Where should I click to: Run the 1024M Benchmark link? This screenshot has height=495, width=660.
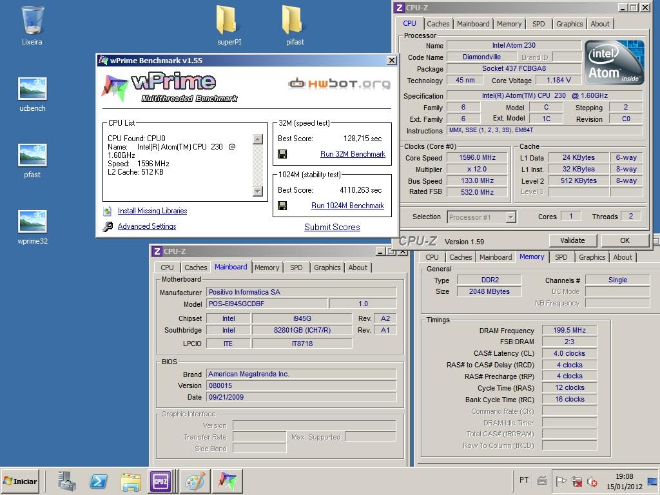(x=347, y=206)
